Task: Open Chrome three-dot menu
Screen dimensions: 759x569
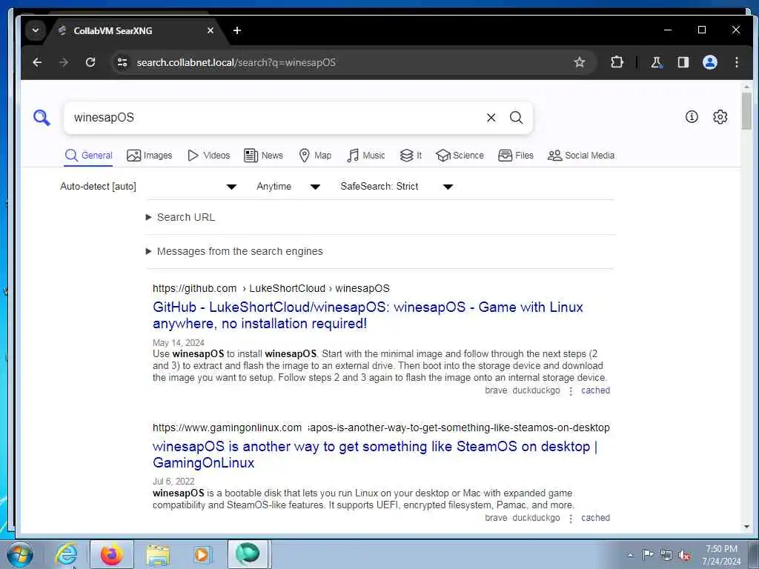Action: (x=736, y=62)
